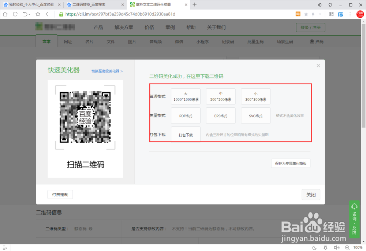Screen dimensions: 366x251
Task: Click the download icon in status bar
Action: coord(325,247)
